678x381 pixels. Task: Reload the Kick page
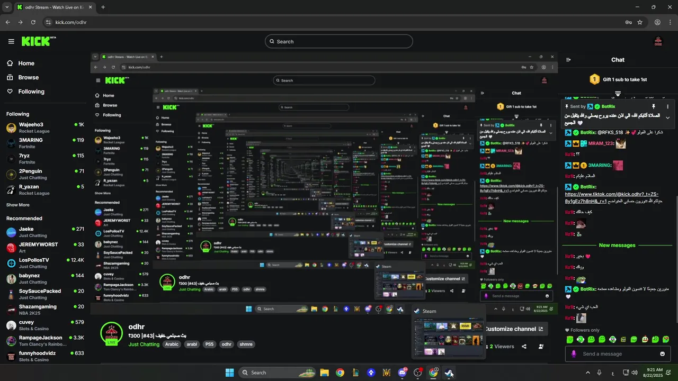point(33,22)
